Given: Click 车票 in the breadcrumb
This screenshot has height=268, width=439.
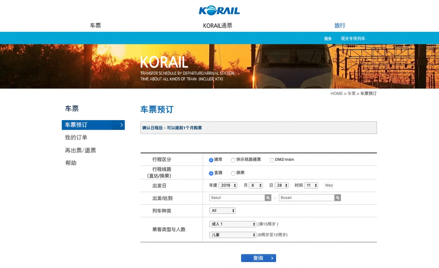Looking at the screenshot, I should coord(352,93).
